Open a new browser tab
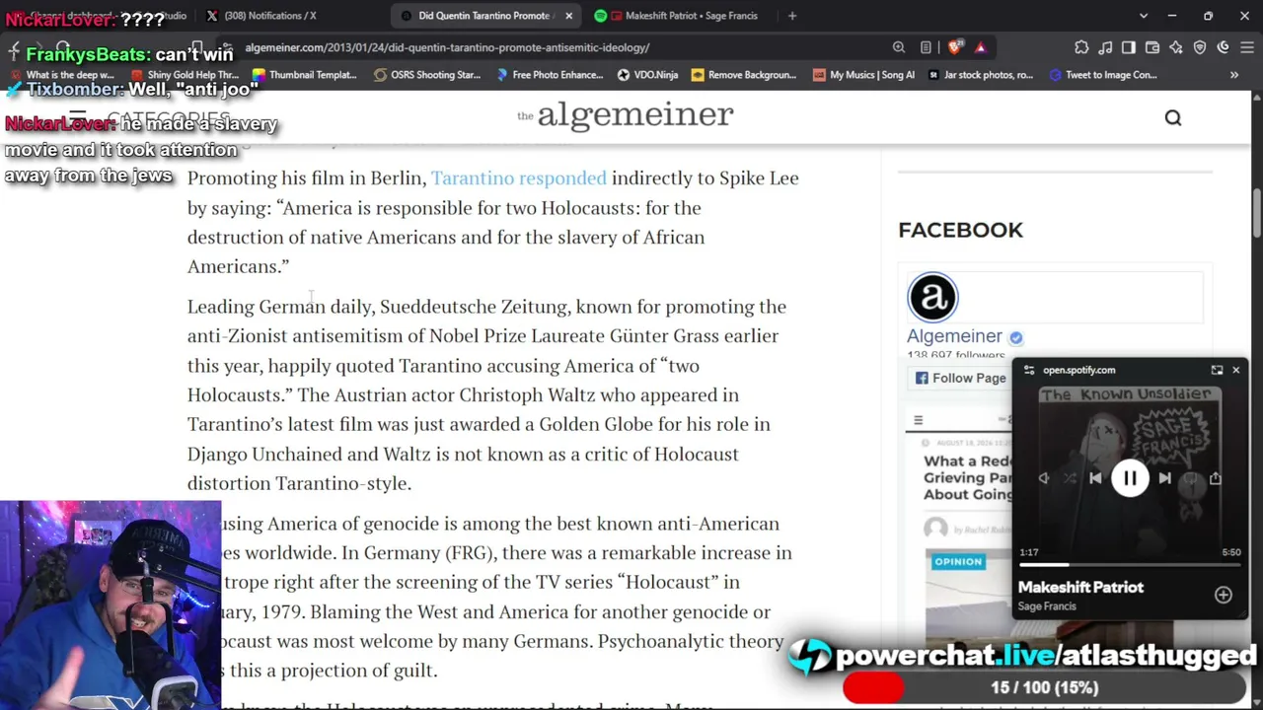Image resolution: width=1263 pixels, height=710 pixels. [792, 16]
